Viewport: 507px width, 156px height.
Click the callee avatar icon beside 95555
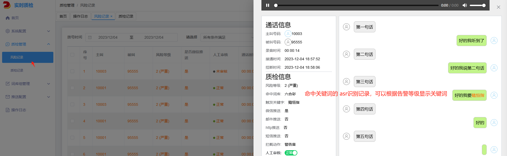click(288, 42)
